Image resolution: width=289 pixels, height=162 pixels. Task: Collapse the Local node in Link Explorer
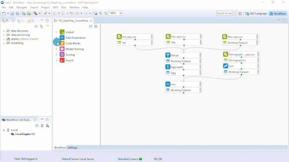[x=4, y=130]
